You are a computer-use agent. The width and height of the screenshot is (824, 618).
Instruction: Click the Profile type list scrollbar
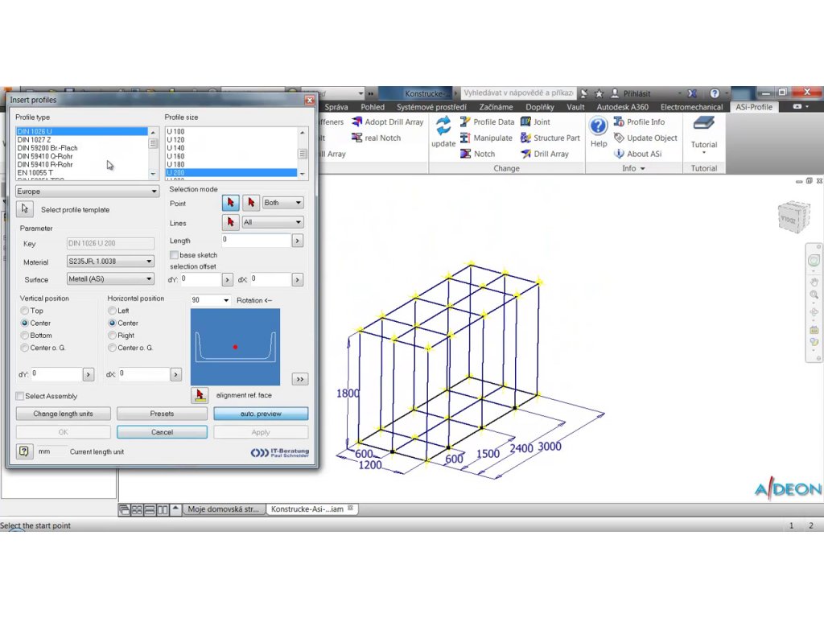click(154, 153)
